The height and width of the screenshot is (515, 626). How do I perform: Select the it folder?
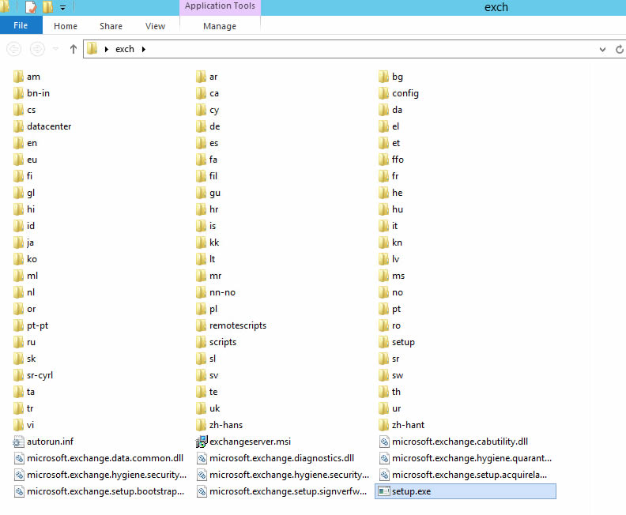point(388,226)
